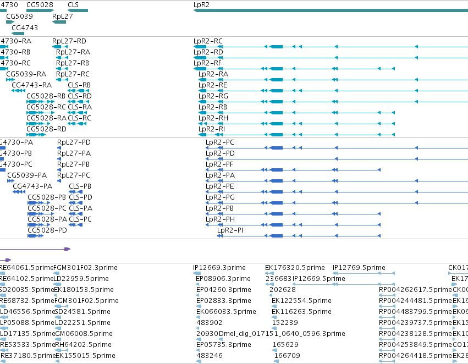Viewport: 468px width, 364px height.
Task: Click protein LpR2-PB label
Action: pyautogui.click(x=219, y=208)
